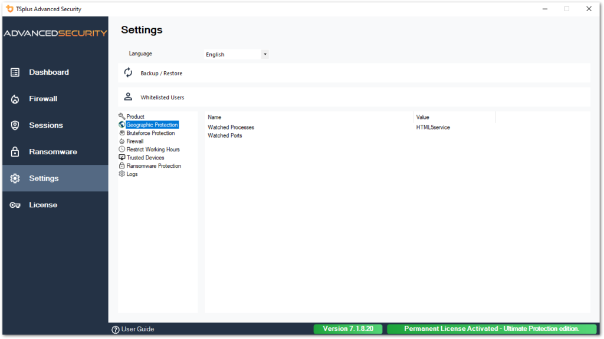The image size is (604, 339).
Task: Click the clock icon for Restrict Working Hours
Action: 122,149
